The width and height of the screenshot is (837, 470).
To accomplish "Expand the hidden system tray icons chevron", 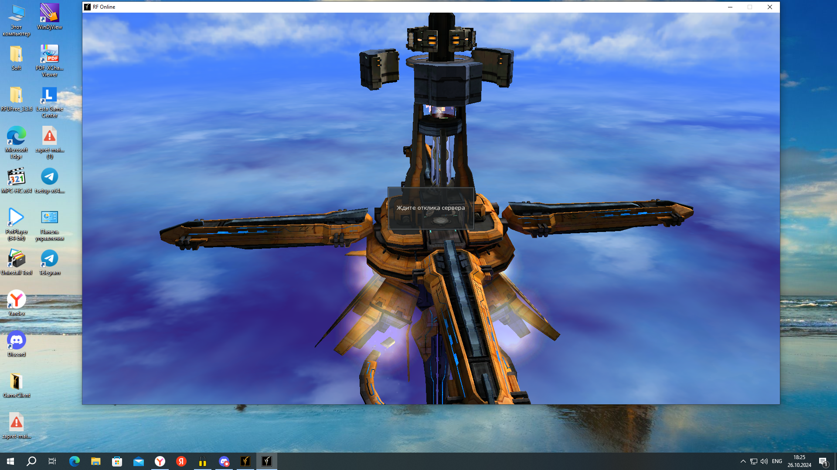I will [x=743, y=461].
